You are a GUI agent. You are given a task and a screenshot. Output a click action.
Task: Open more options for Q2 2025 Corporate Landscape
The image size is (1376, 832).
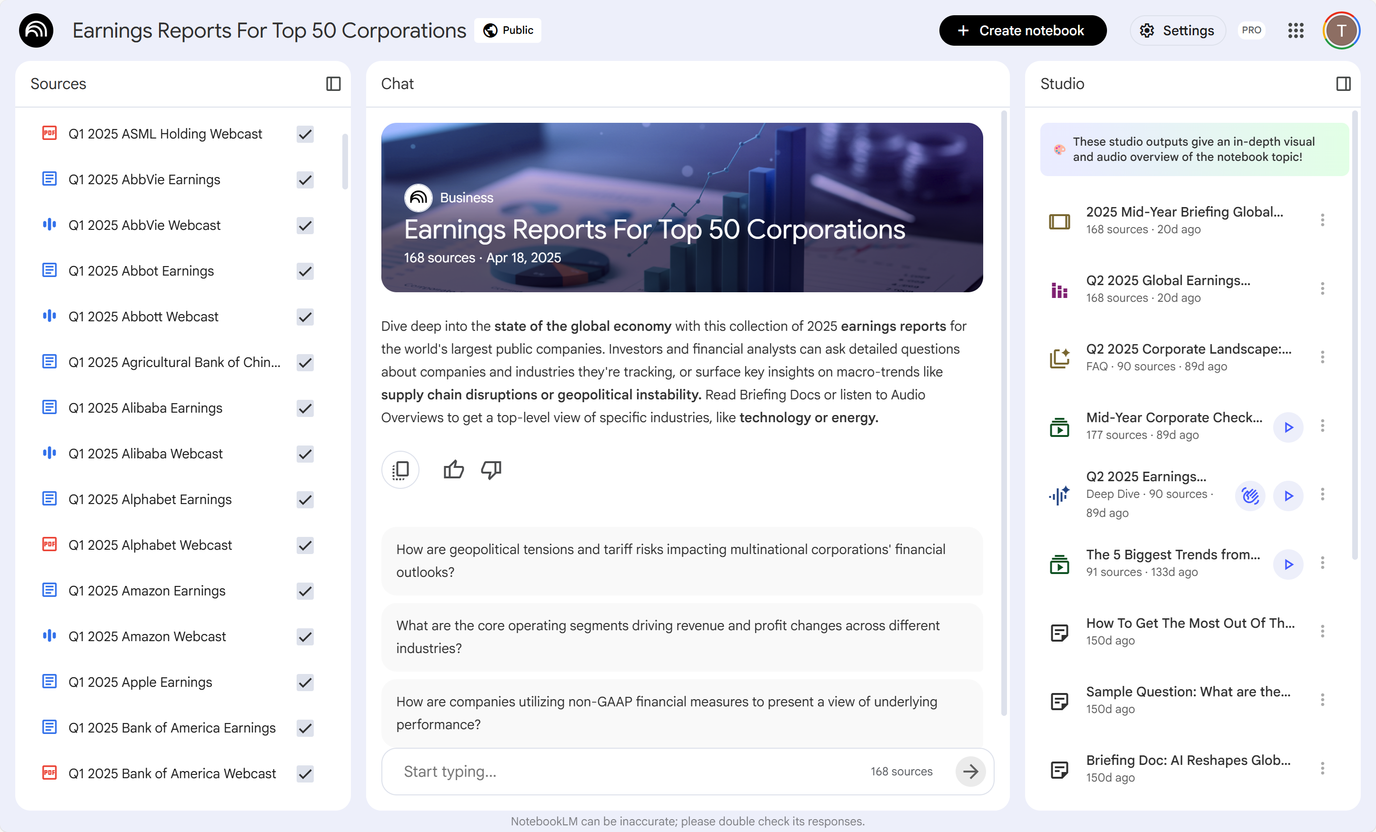pos(1322,357)
